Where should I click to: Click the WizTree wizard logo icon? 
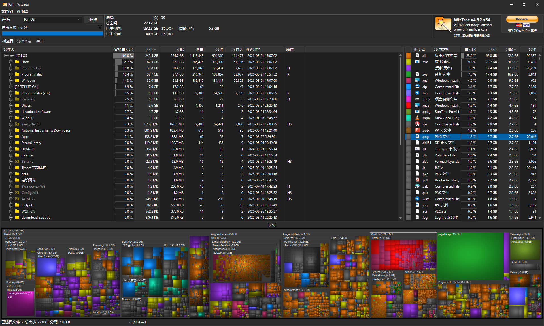tap(443, 24)
